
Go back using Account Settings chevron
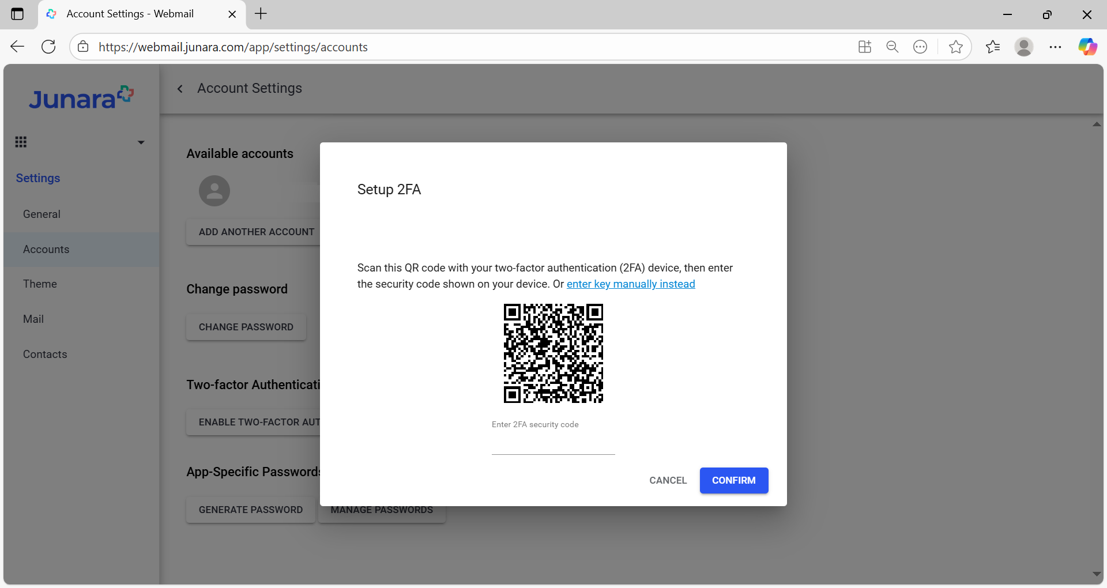coord(180,88)
